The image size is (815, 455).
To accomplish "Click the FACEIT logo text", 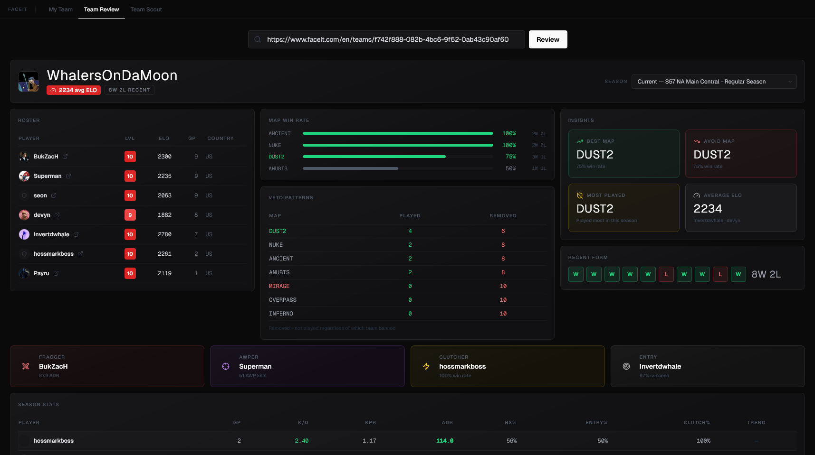I will tap(18, 9).
